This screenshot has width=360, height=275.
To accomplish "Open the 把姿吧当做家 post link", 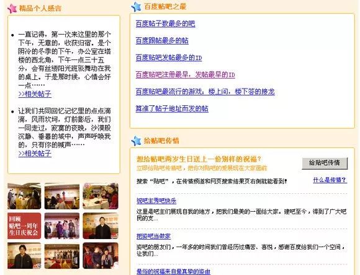I will (x=153, y=236).
